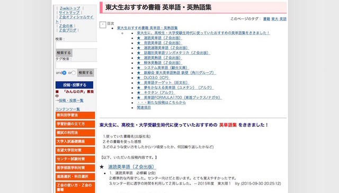Select the 'or' radio button

[74, 73]
